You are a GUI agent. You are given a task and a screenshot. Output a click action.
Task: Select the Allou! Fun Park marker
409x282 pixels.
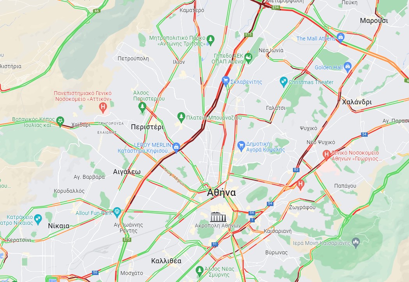[117, 212]
